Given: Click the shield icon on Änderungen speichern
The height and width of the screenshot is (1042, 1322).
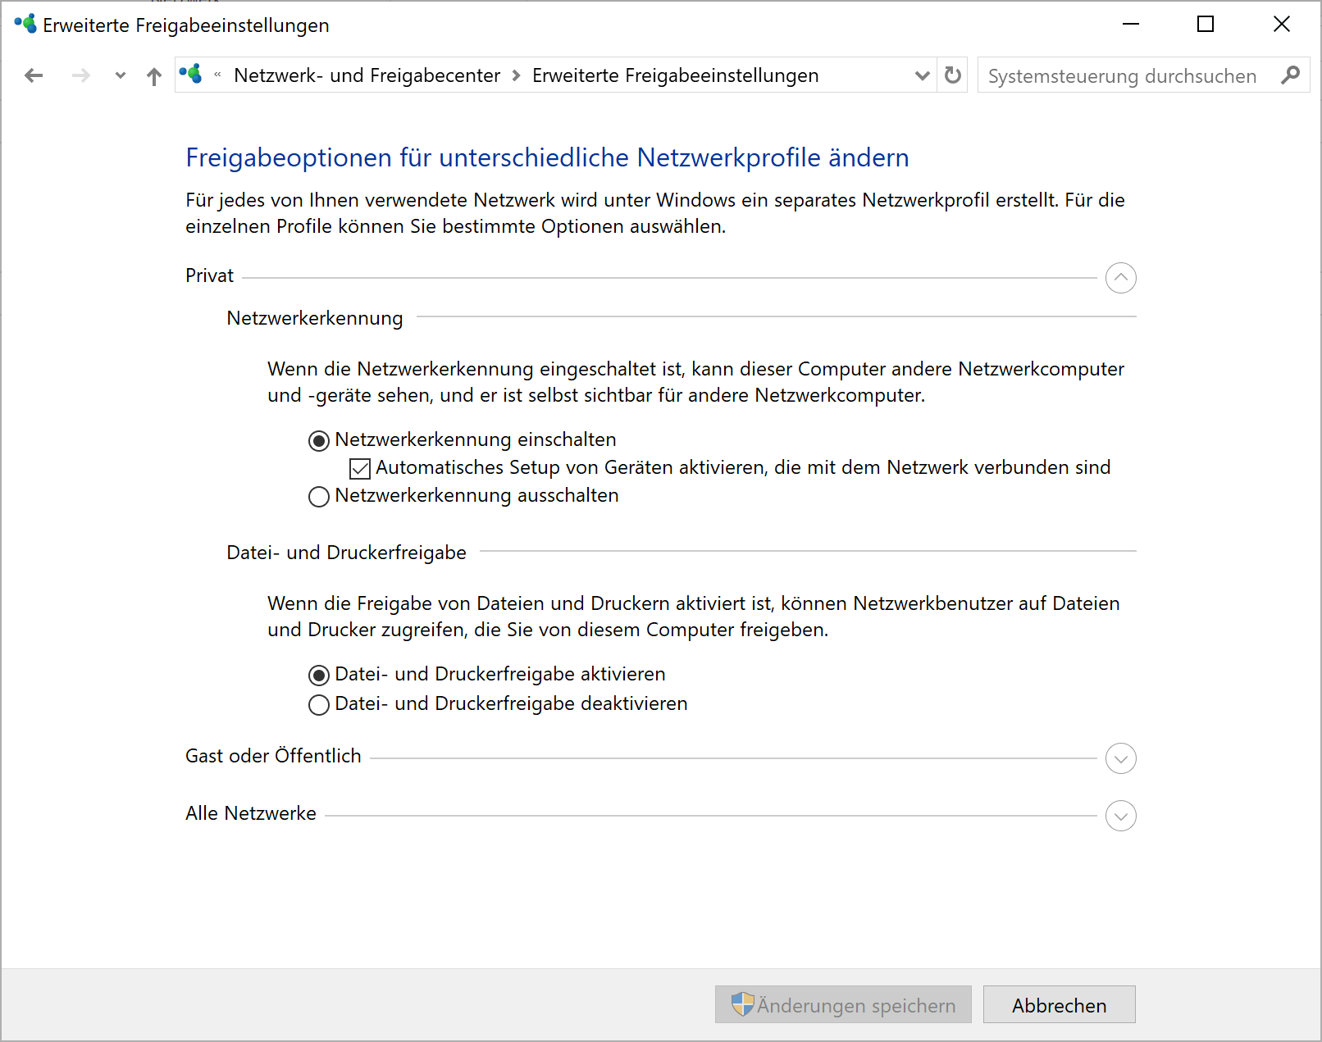Looking at the screenshot, I should [x=743, y=1004].
